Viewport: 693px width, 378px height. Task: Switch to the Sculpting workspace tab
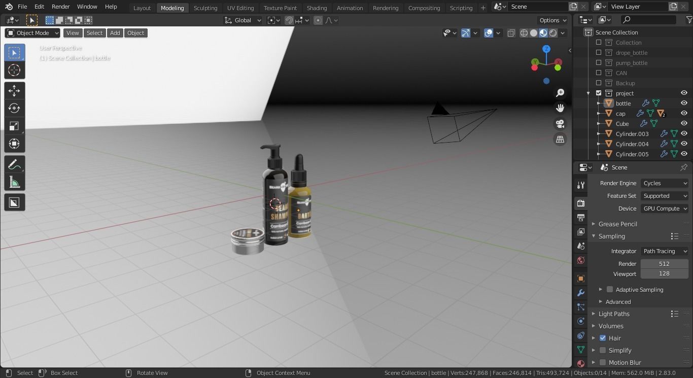pos(205,8)
